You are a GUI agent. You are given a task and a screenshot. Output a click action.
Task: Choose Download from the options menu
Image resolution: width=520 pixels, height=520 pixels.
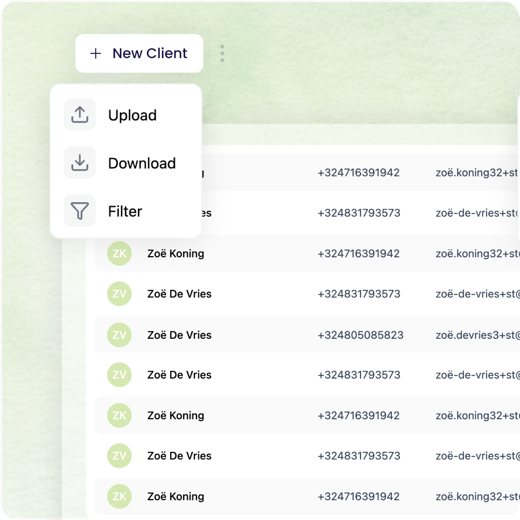tap(126, 163)
